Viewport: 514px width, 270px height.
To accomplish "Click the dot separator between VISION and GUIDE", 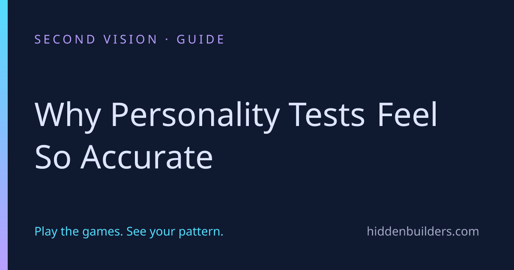I will click(167, 39).
